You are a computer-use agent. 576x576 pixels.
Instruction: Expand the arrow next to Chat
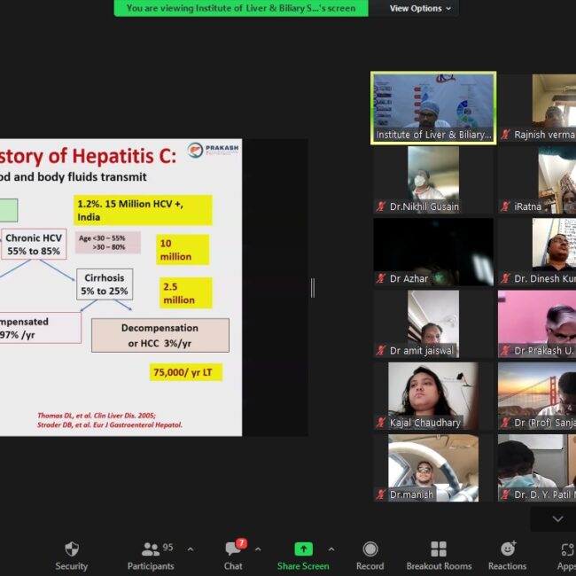258,549
